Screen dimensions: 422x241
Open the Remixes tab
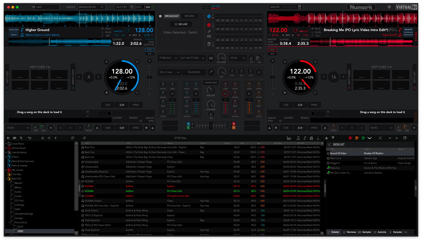pos(349,232)
